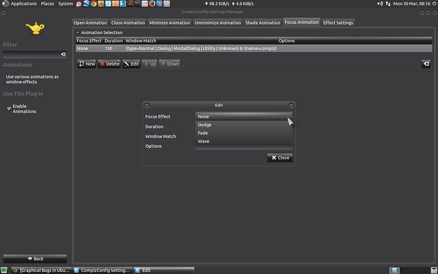Image resolution: width=438 pixels, height=274 pixels.
Task: Go to the Unminimize Animation tab
Action: click(x=218, y=23)
